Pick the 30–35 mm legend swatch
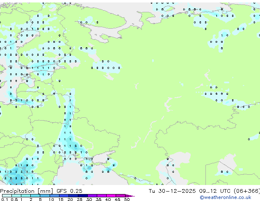This screenshot has height=201, width=260. pyautogui.click(x=92, y=196)
